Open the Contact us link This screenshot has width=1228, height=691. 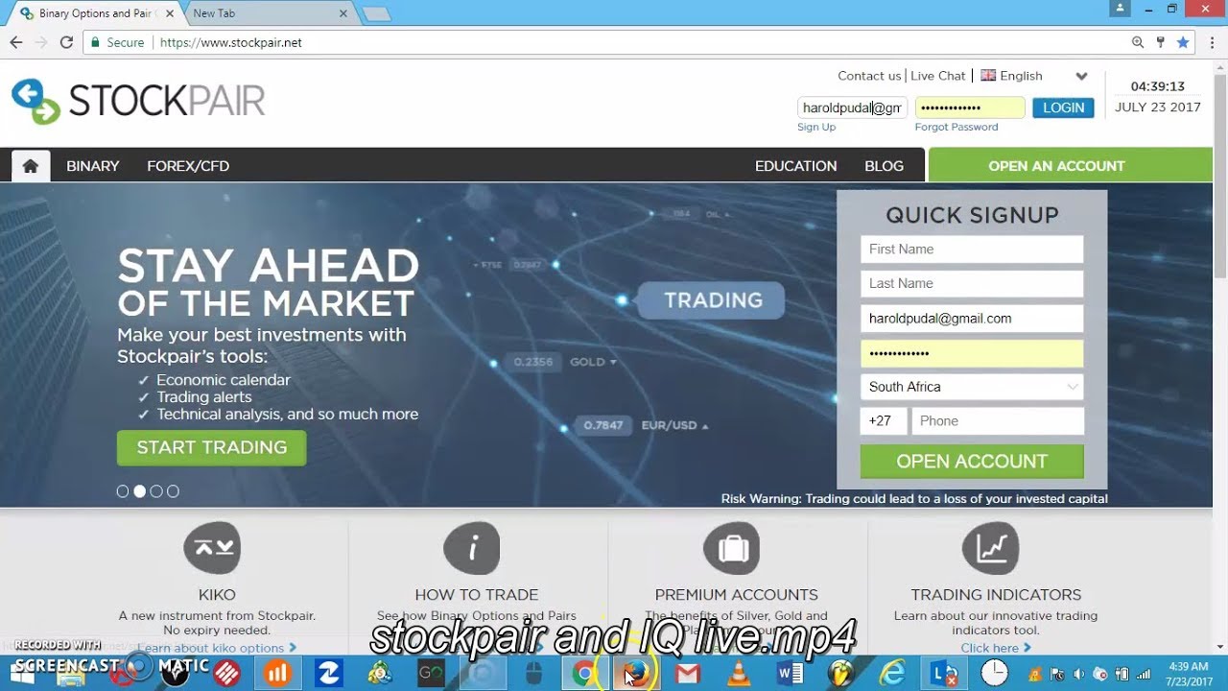869,76
